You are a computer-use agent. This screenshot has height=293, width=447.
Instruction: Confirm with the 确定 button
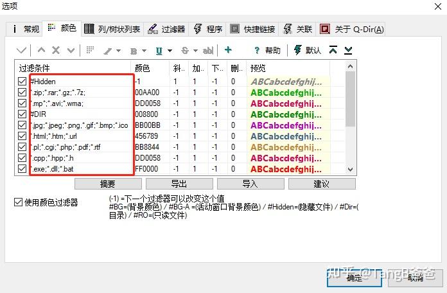pyautogui.click(x=354, y=278)
